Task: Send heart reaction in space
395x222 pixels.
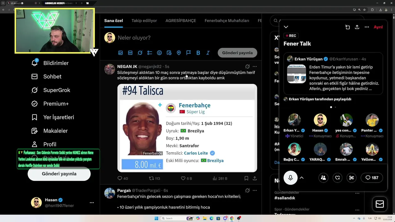Action: click(x=338, y=178)
